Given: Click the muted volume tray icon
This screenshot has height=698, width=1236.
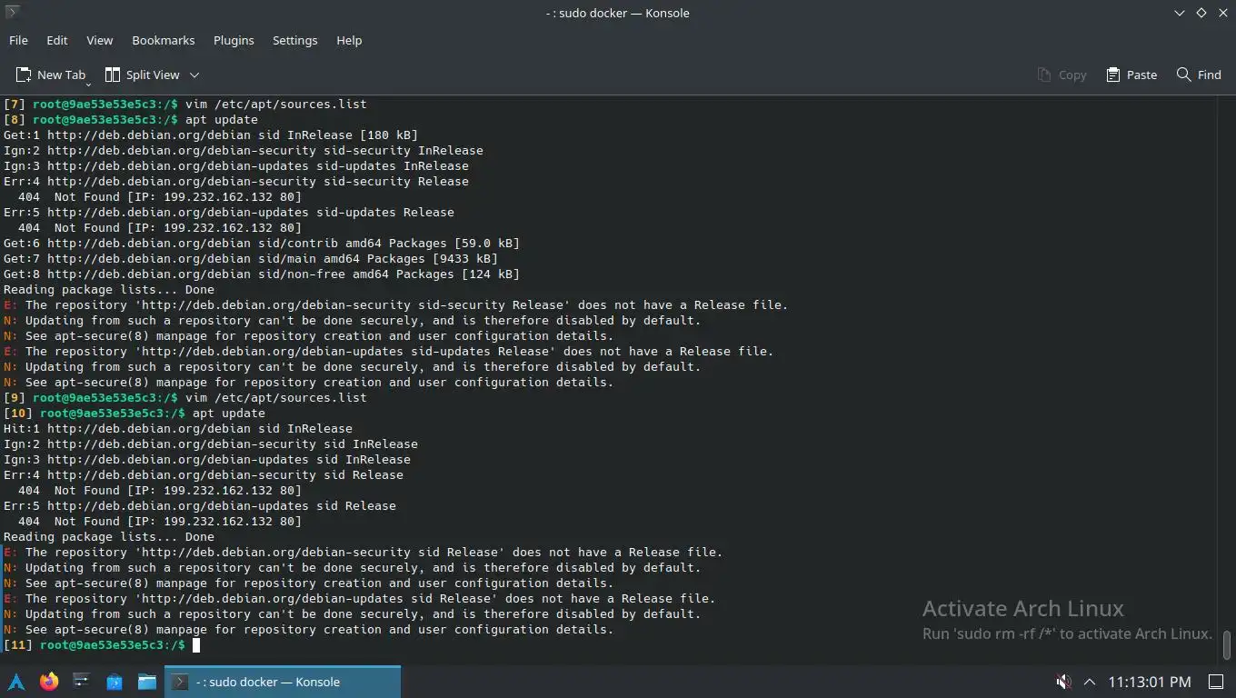Looking at the screenshot, I should [x=1063, y=682].
